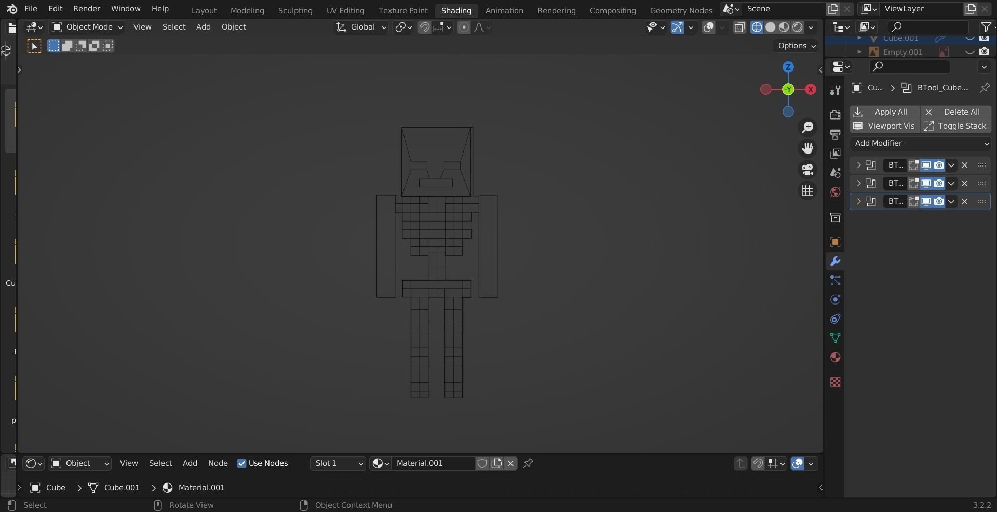Open the Modifier Properties wrench tab
Image resolution: width=997 pixels, height=512 pixels.
(x=835, y=261)
